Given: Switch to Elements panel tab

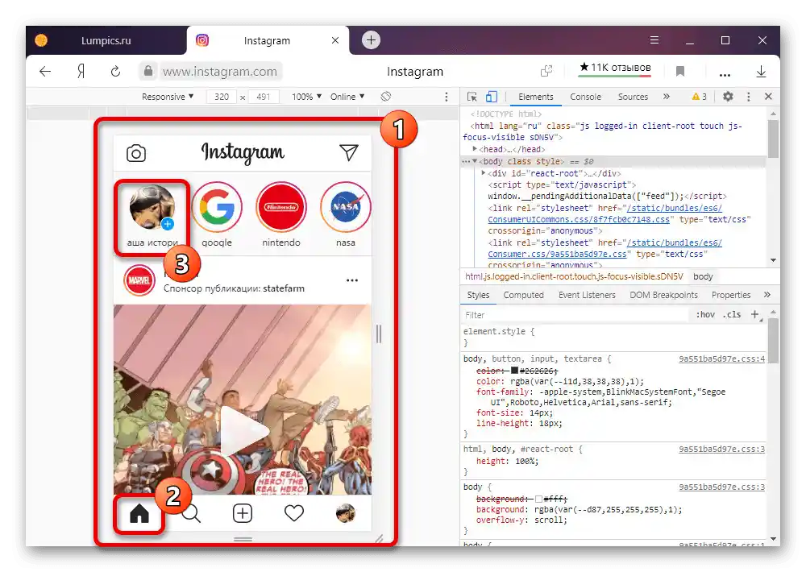Looking at the screenshot, I should click(536, 97).
